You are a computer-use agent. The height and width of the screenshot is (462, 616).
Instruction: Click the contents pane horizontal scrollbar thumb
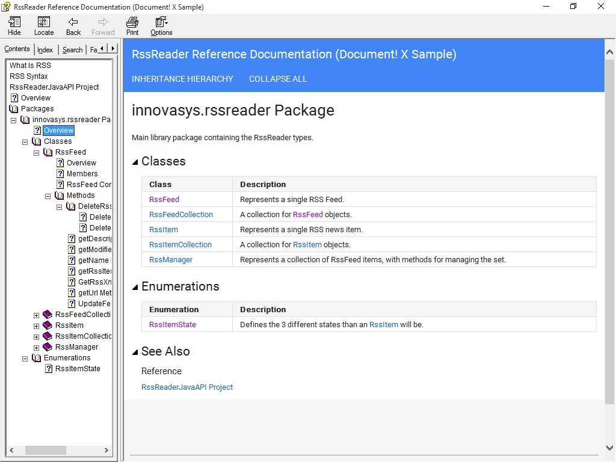tap(46, 450)
